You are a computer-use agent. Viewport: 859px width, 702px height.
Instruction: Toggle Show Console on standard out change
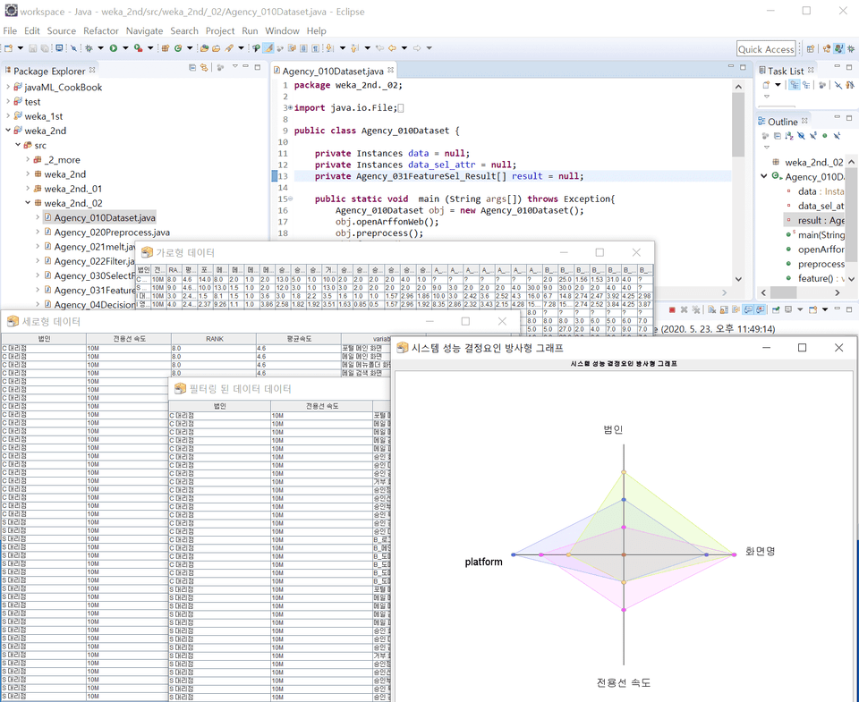(x=749, y=309)
